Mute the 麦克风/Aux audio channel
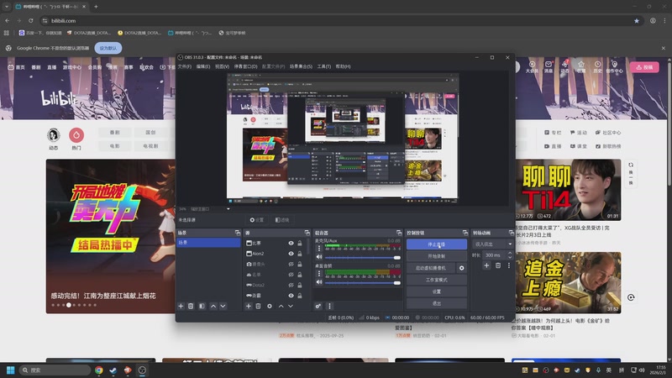This screenshot has width=672, height=378. click(319, 257)
